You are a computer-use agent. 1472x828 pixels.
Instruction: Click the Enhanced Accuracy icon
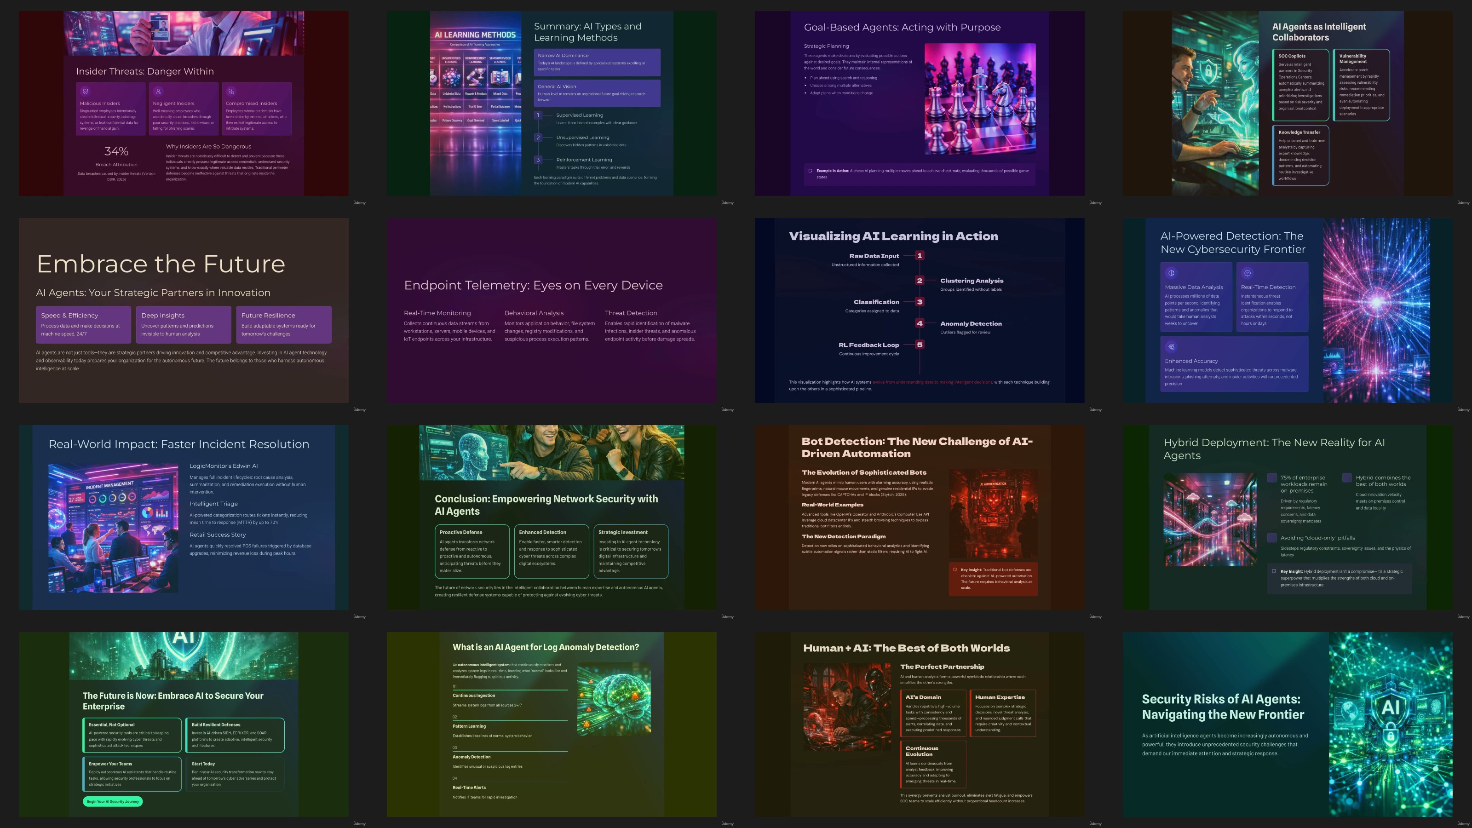(1172, 347)
